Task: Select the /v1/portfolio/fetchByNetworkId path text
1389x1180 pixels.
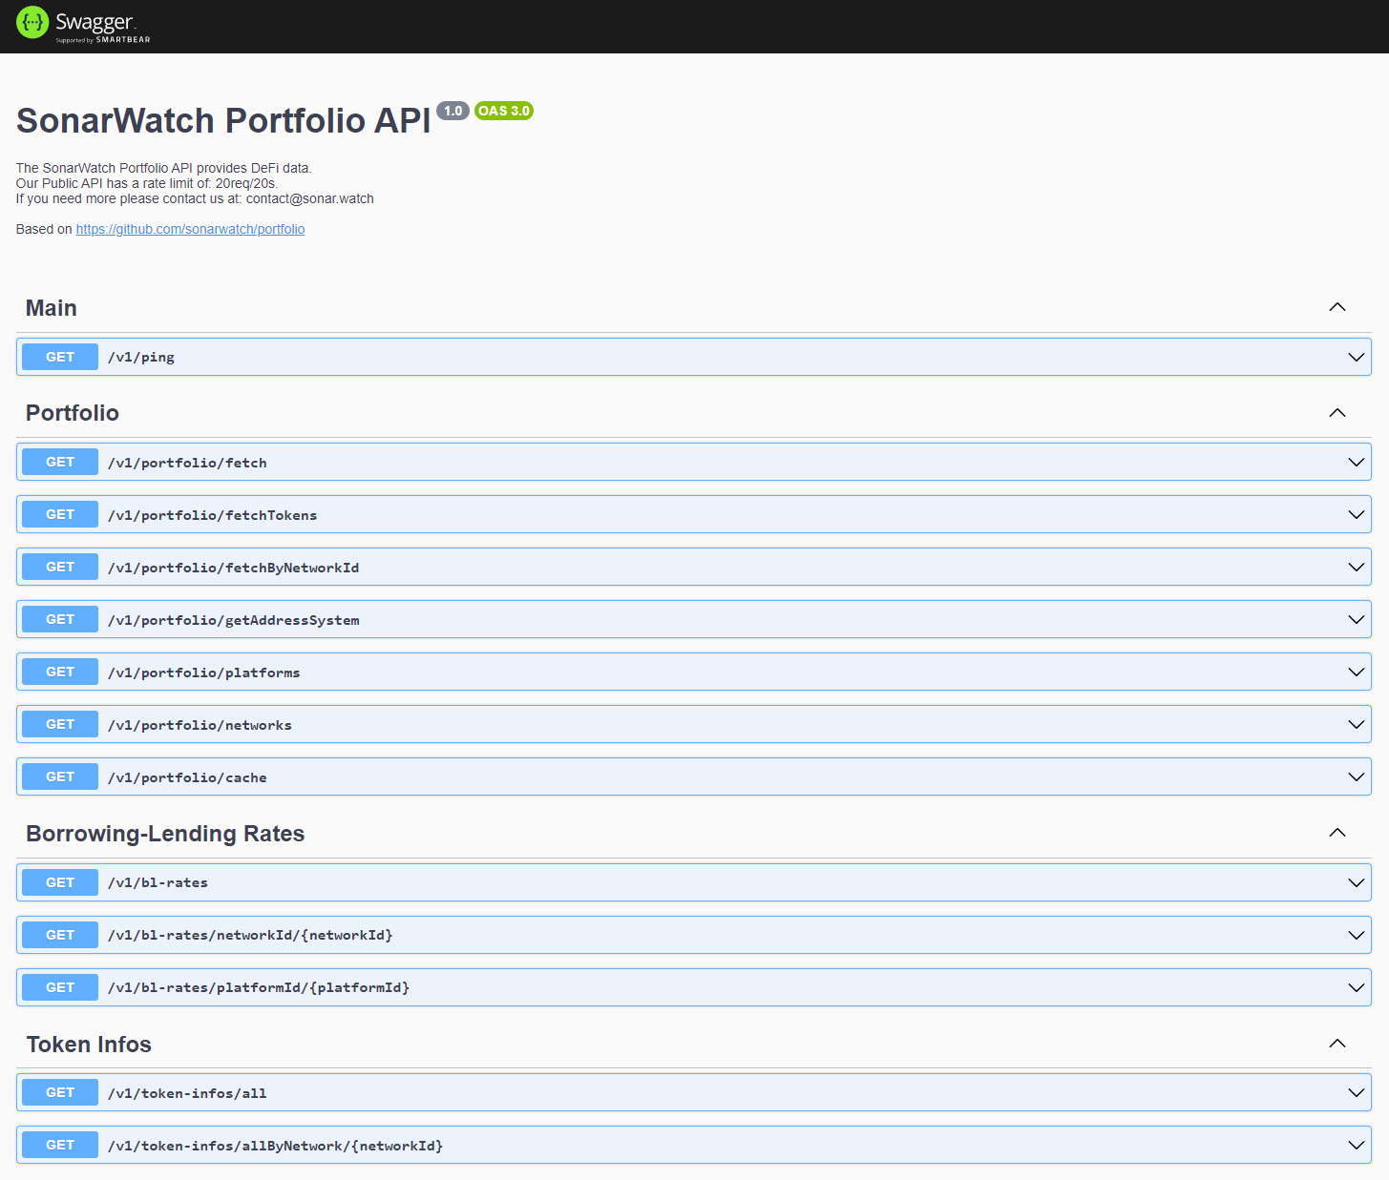Action: coord(234,568)
